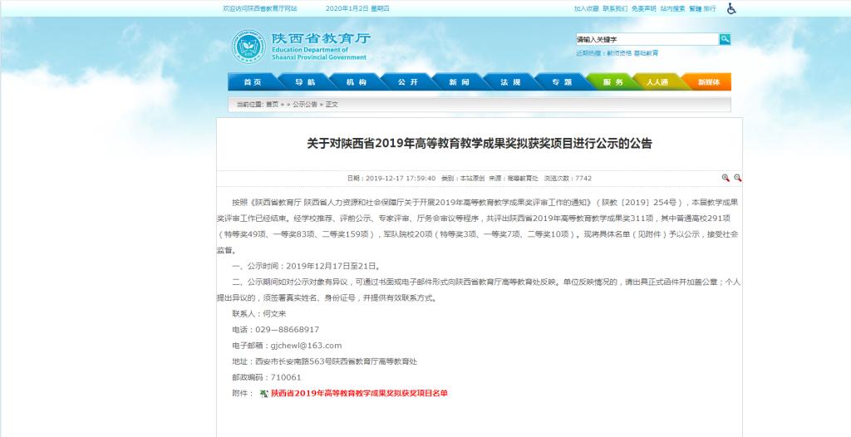
Task: Open the 联系我们 link
Action: pos(615,8)
